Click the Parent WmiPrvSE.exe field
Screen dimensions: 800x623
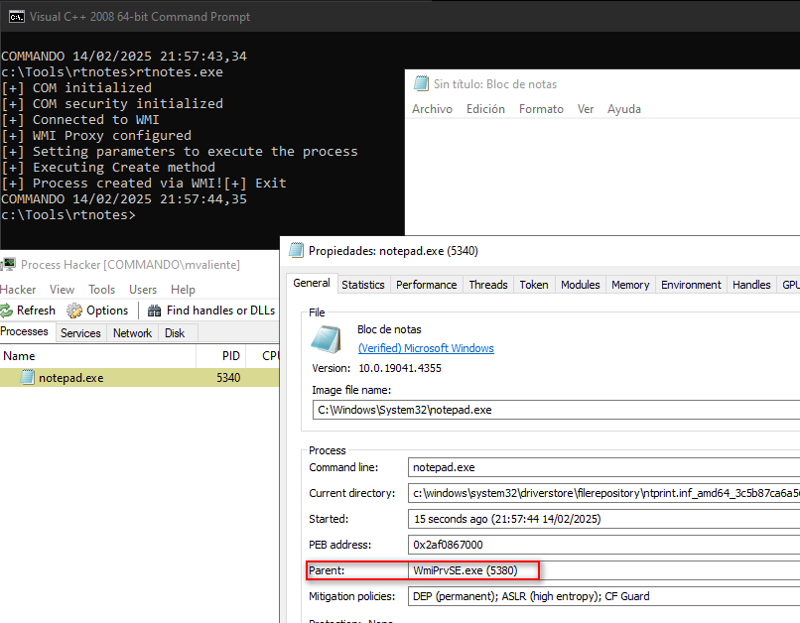604,570
